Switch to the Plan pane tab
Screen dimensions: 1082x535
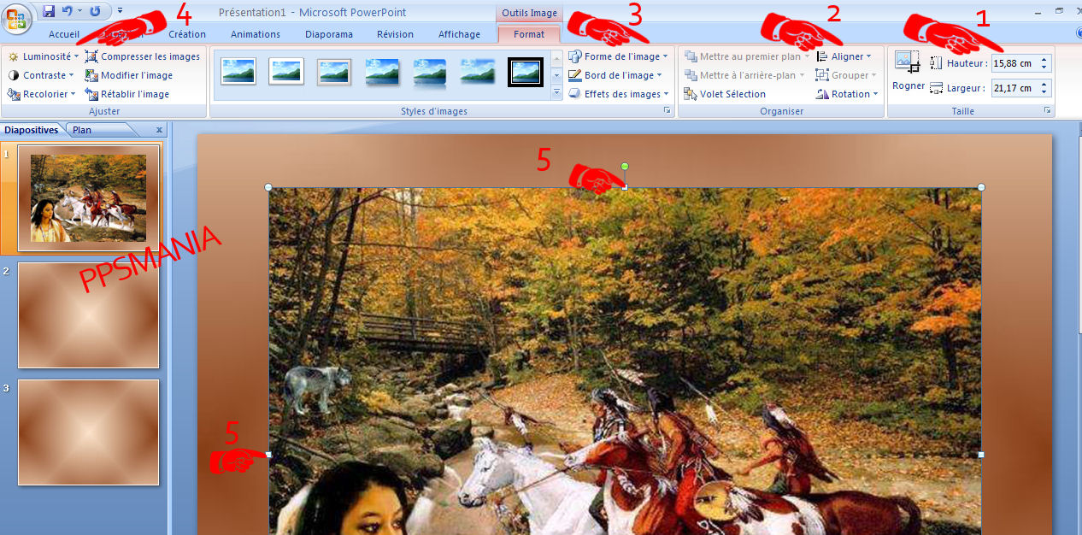82,130
